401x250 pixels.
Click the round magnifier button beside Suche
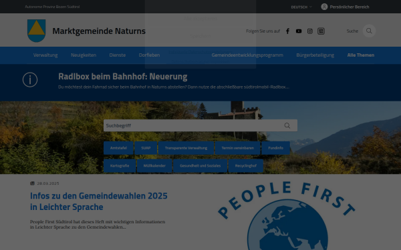[x=369, y=31]
